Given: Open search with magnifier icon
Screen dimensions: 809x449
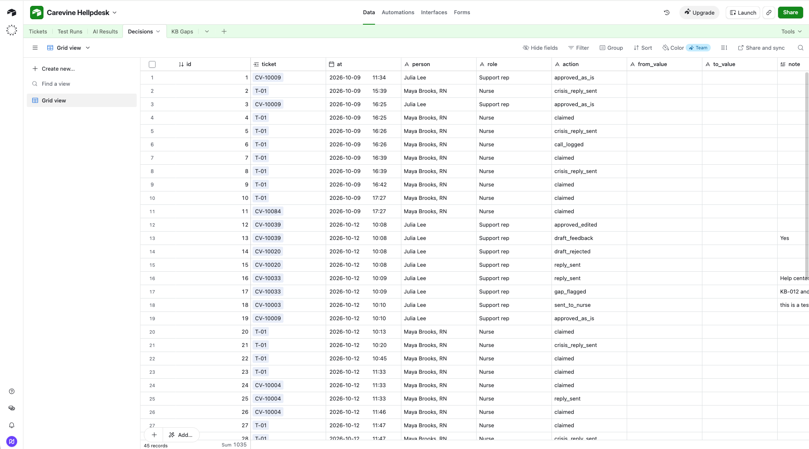Looking at the screenshot, I should pyautogui.click(x=801, y=48).
